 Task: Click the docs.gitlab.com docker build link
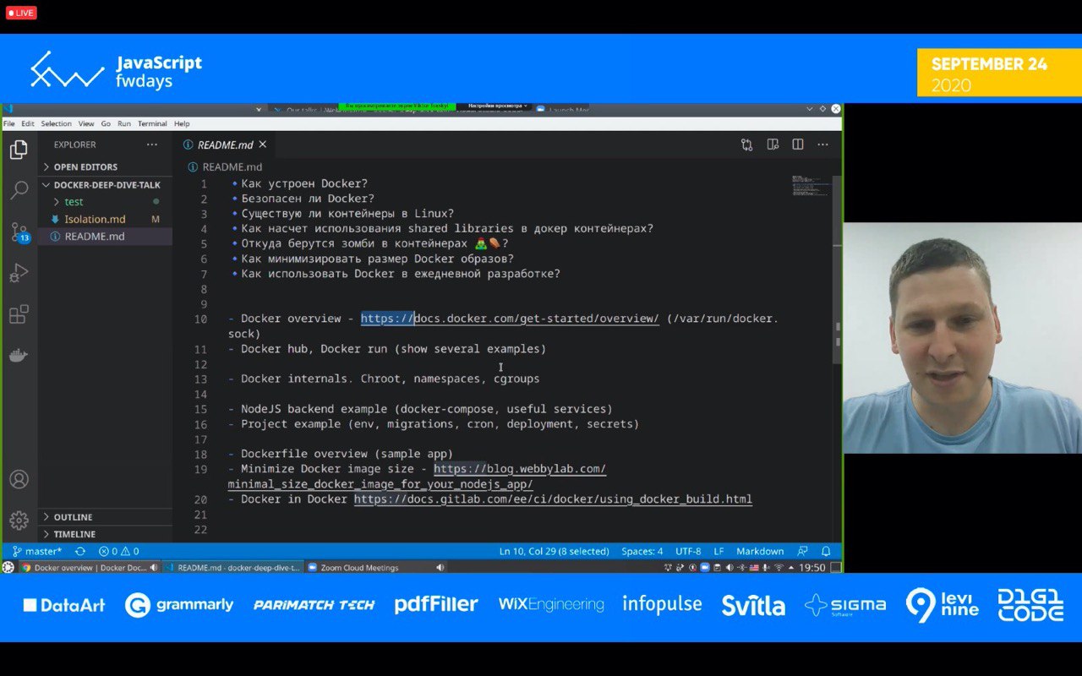pos(553,499)
